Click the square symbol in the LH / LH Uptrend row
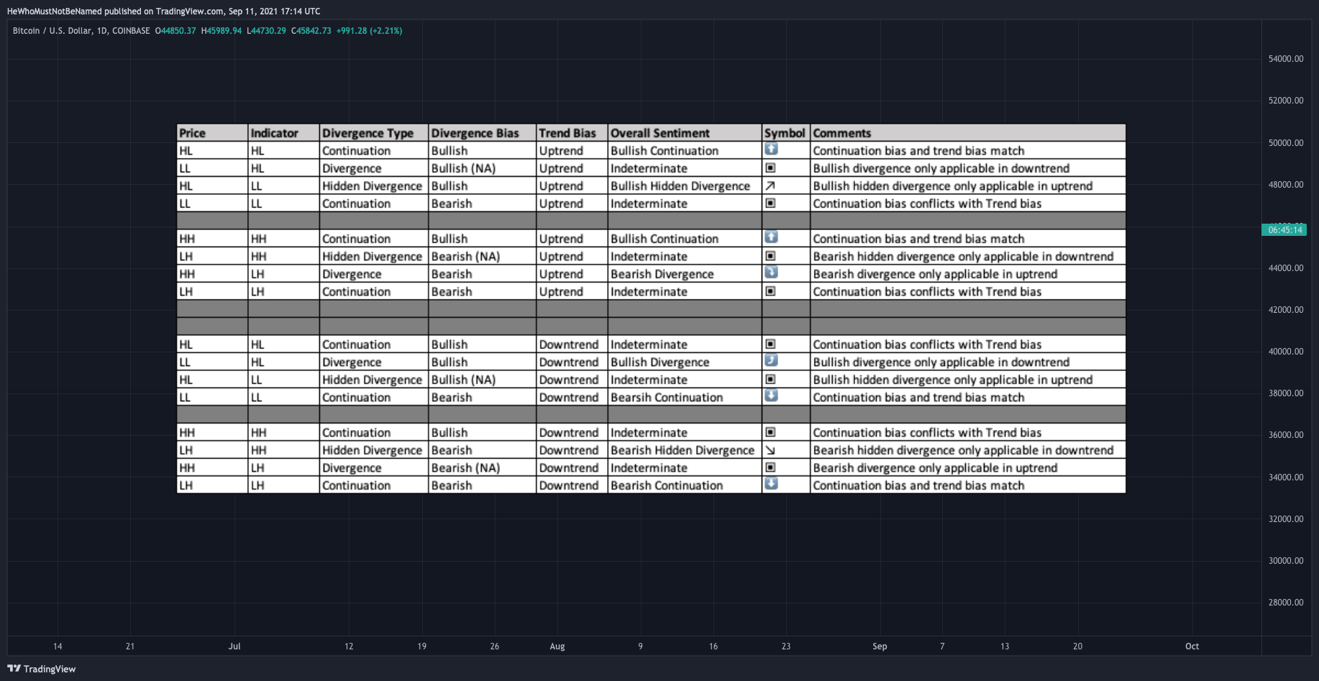 [770, 291]
